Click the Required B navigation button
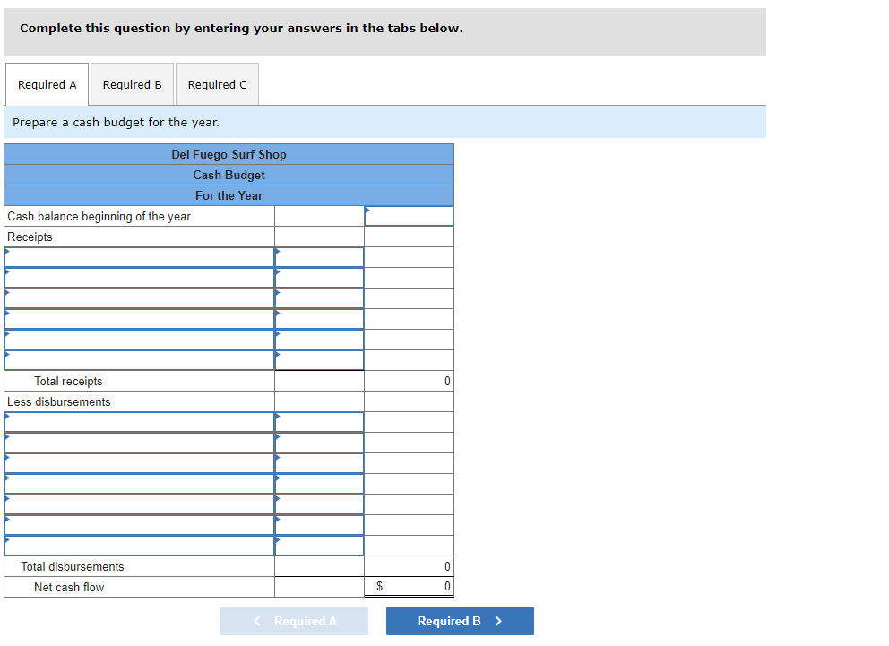 click(x=460, y=620)
